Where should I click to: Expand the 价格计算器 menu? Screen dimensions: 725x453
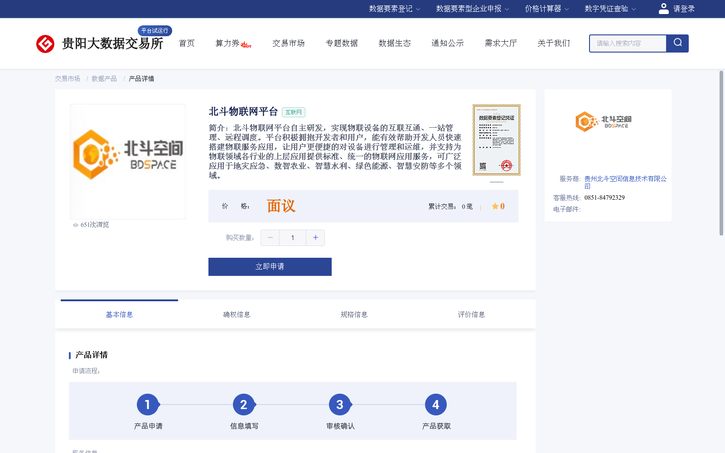tap(546, 9)
